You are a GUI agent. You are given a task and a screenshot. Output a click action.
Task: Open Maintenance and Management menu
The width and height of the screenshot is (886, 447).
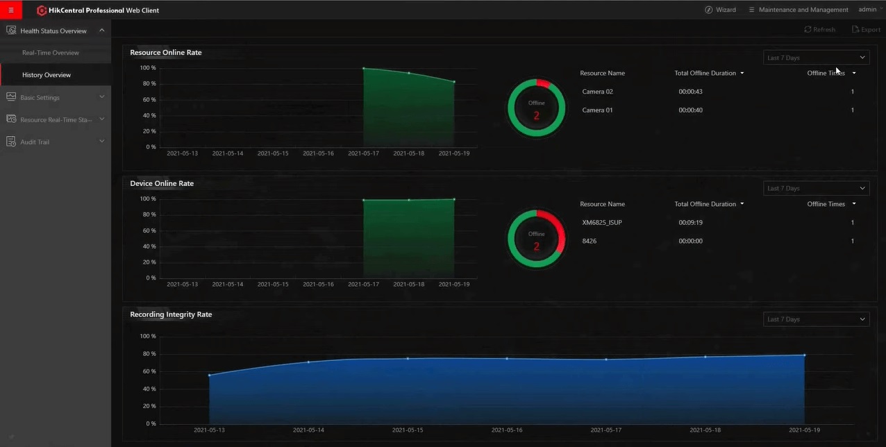tap(799, 10)
